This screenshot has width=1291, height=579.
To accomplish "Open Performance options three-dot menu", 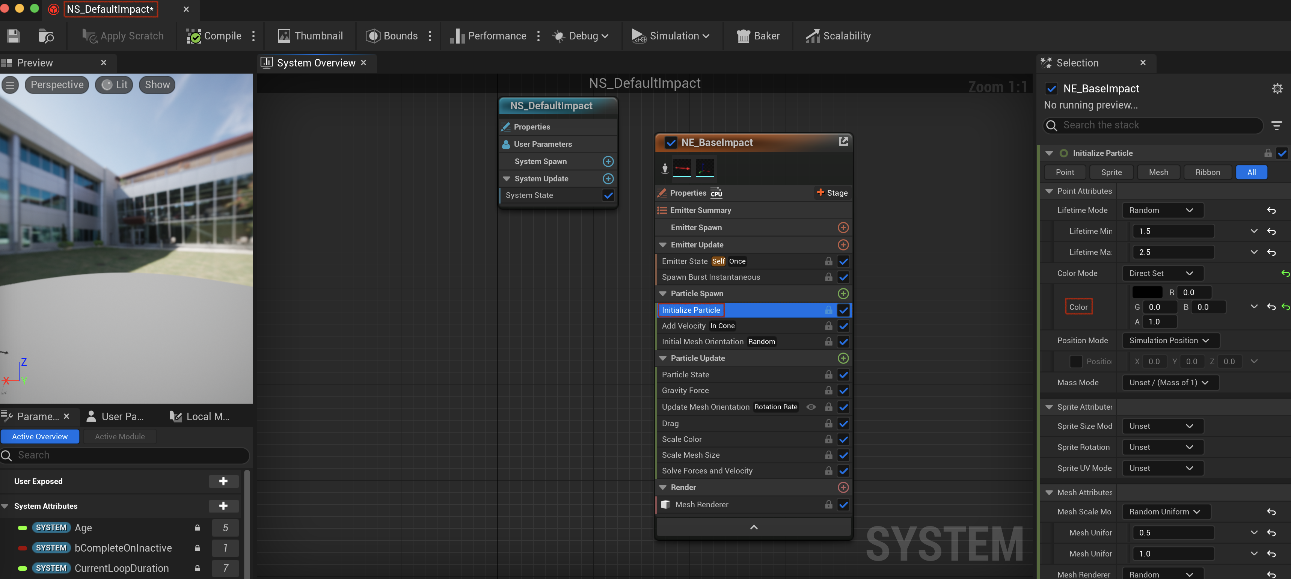I will click(538, 36).
